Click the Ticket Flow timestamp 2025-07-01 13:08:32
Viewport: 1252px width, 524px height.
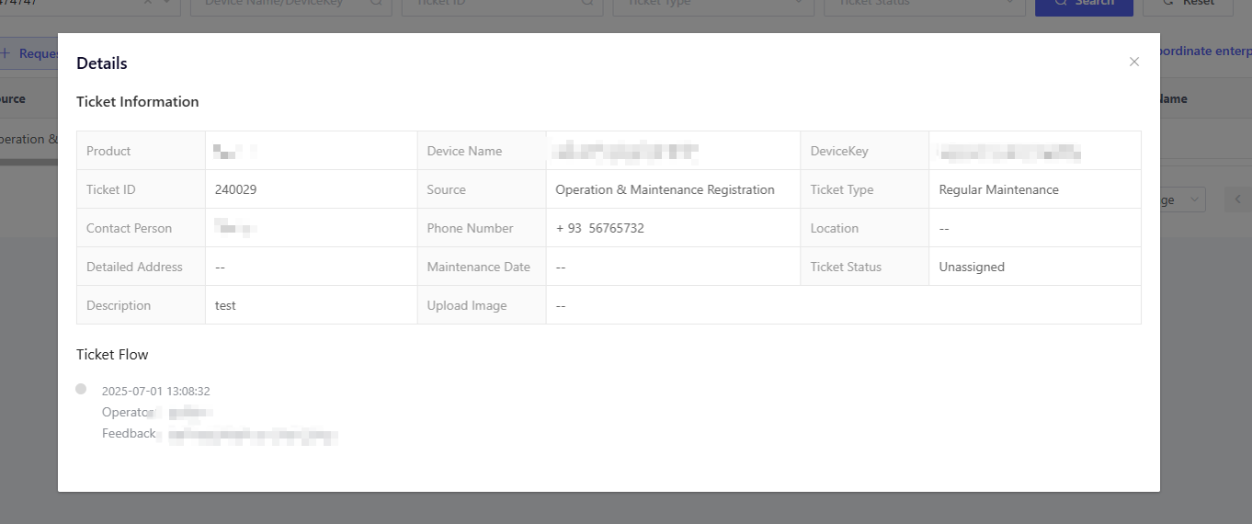coord(156,391)
